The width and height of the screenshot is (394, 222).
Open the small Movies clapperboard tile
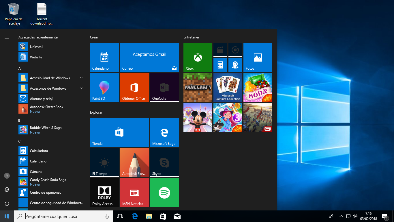click(x=220, y=50)
